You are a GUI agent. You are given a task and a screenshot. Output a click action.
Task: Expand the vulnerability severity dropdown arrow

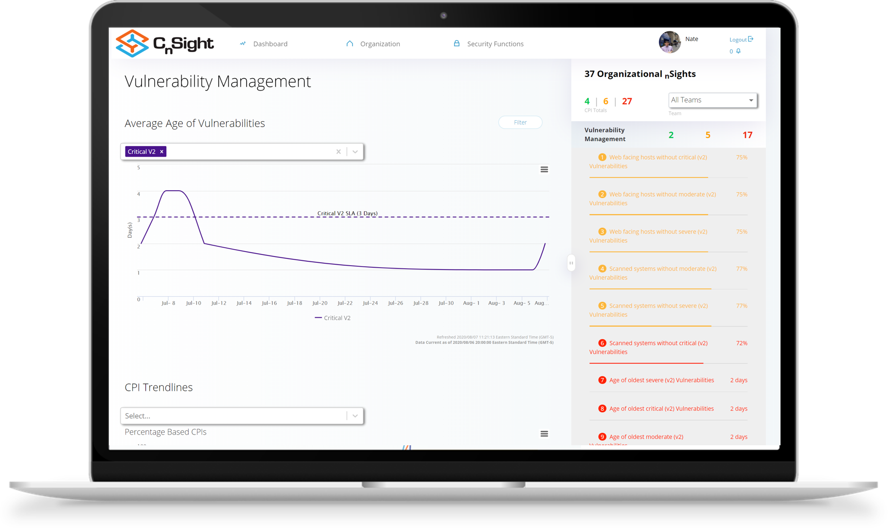[x=355, y=152]
